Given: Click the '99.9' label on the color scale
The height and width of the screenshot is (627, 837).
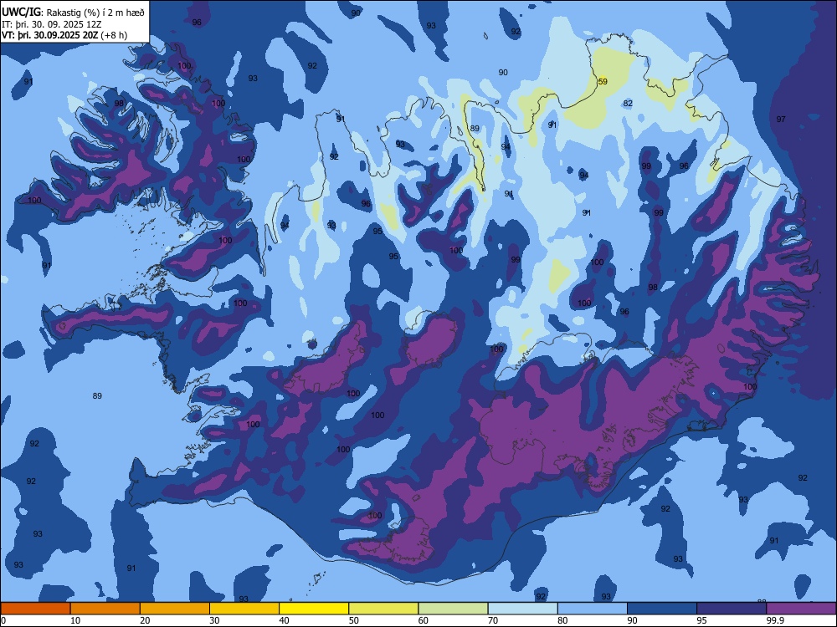Looking at the screenshot, I should click(x=775, y=620).
